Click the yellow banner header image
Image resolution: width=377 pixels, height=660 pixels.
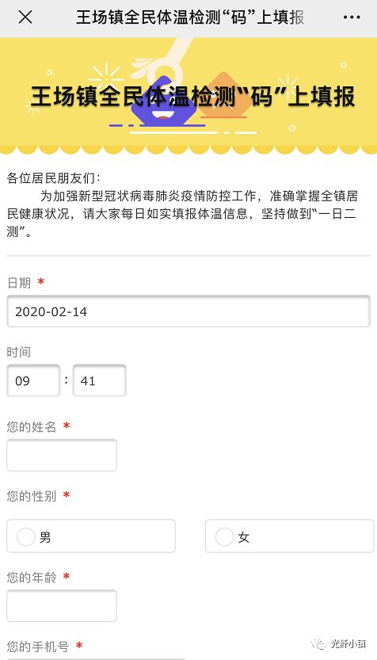point(188,96)
